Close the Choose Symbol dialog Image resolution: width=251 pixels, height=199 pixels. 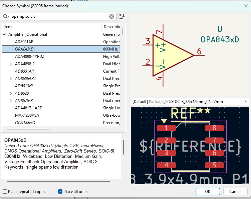pyautogui.click(x=246, y=6)
